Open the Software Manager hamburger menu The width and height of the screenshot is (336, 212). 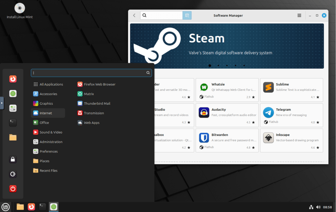[x=299, y=16]
